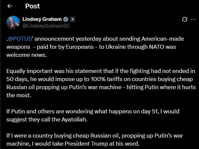Viewport: 199px width, 149px height.
Task: Go back using the left arrow
Action: pos(10,6)
